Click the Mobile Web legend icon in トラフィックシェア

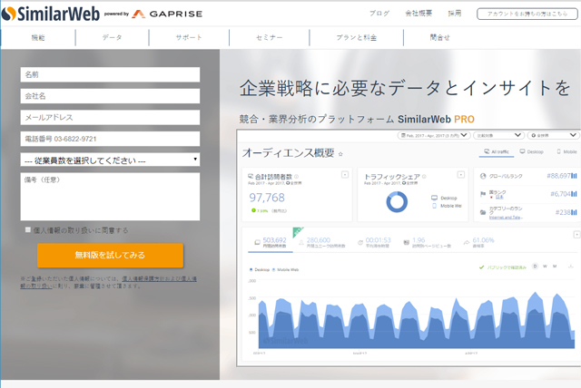click(434, 206)
